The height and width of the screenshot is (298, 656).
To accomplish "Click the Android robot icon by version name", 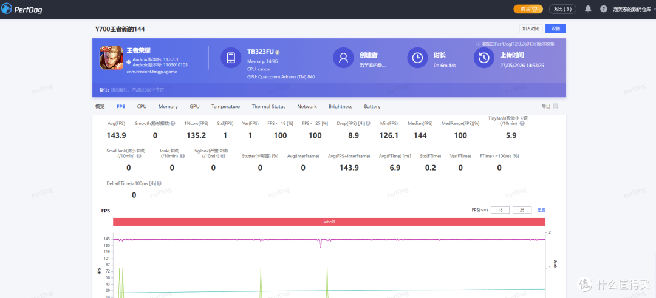I will point(129,62).
